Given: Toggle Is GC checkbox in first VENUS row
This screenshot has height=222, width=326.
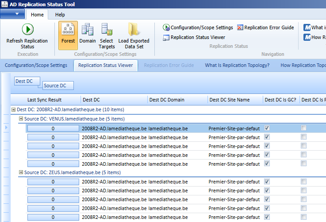Looking at the screenshot, I should point(267,128).
